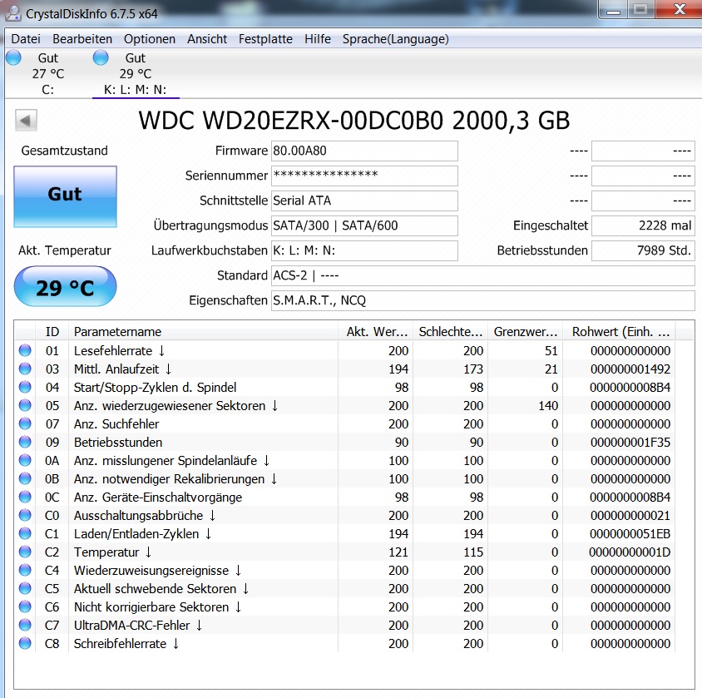Click status dot for UltraDMA-CRC-Fehler row
The image size is (702, 698).
25,625
